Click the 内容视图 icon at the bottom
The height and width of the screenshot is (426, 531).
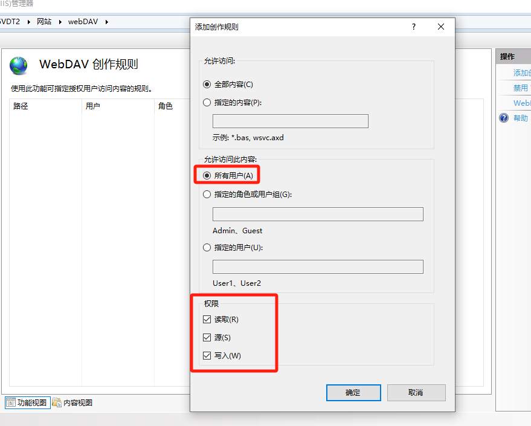(57, 402)
